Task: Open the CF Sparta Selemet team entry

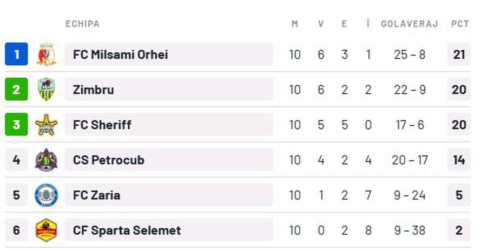Action: (x=127, y=230)
